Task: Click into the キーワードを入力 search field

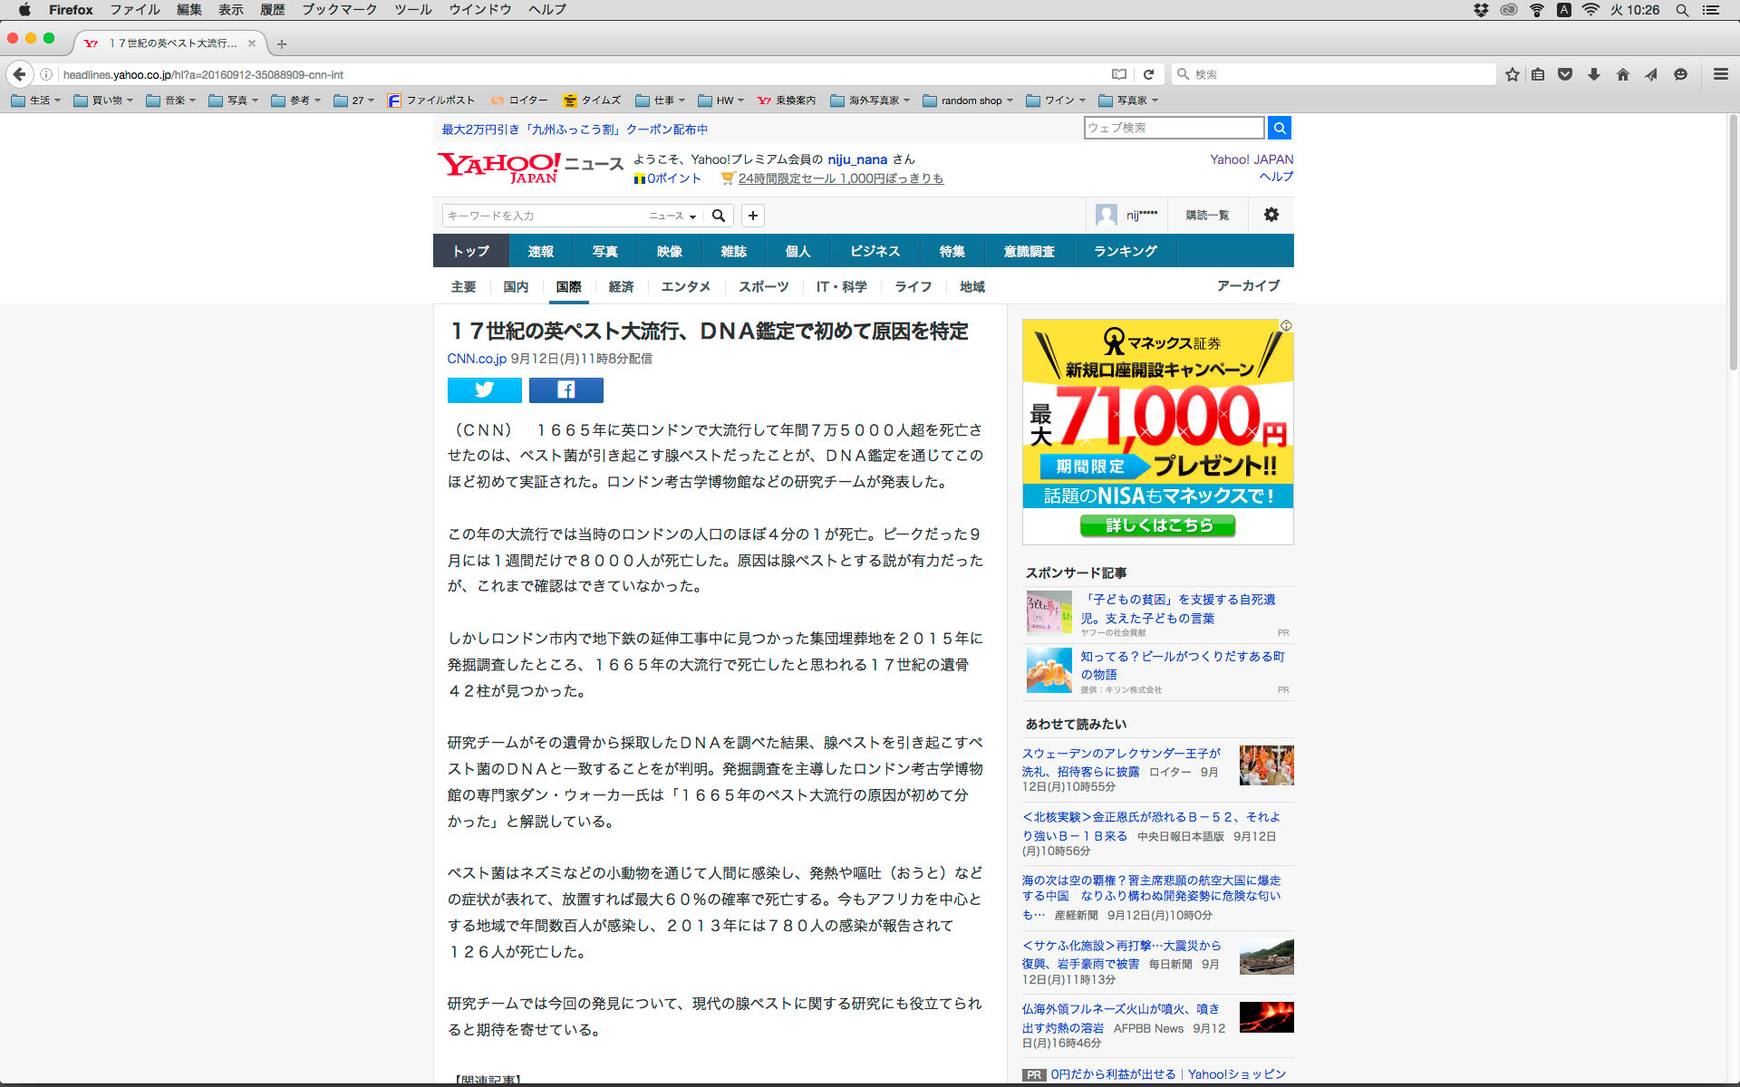Action: point(544,216)
